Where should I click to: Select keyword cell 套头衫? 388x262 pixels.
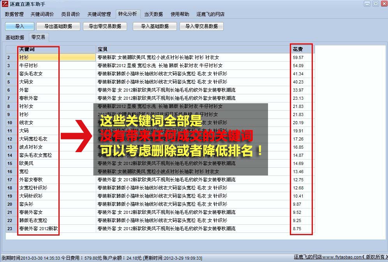point(56,204)
